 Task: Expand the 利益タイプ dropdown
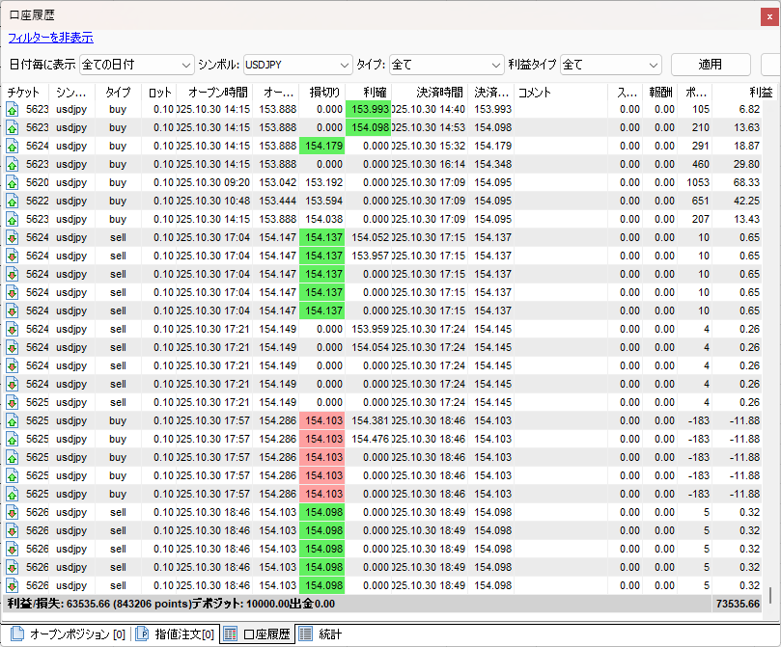610,65
